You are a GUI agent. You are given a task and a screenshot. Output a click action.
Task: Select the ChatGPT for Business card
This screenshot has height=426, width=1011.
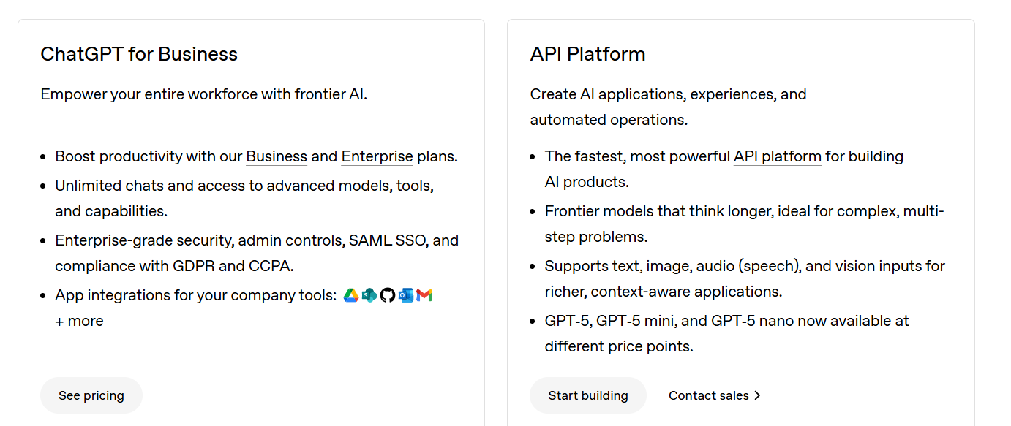(251, 219)
